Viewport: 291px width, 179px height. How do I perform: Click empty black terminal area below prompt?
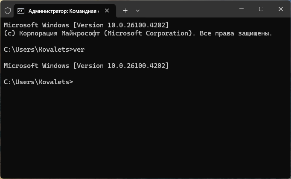145,130
